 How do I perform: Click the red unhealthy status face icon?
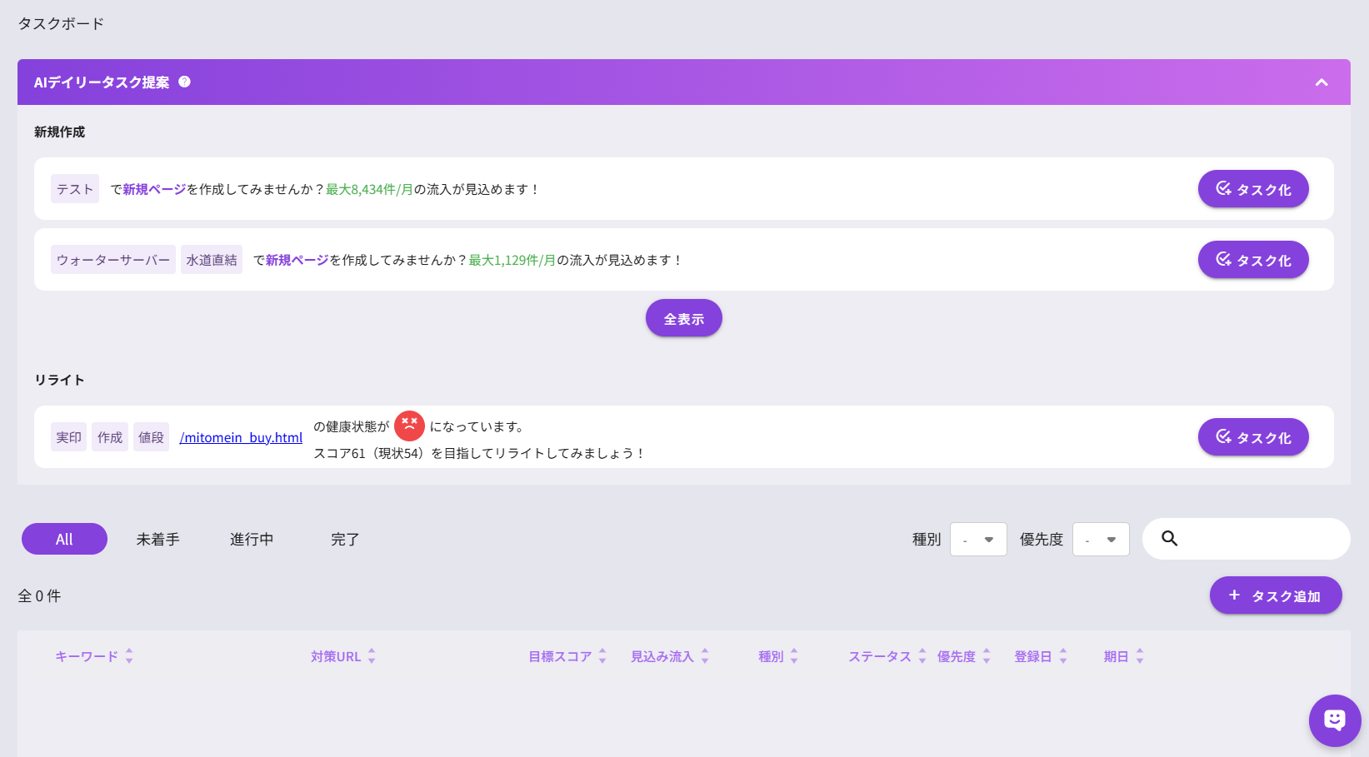click(x=409, y=426)
